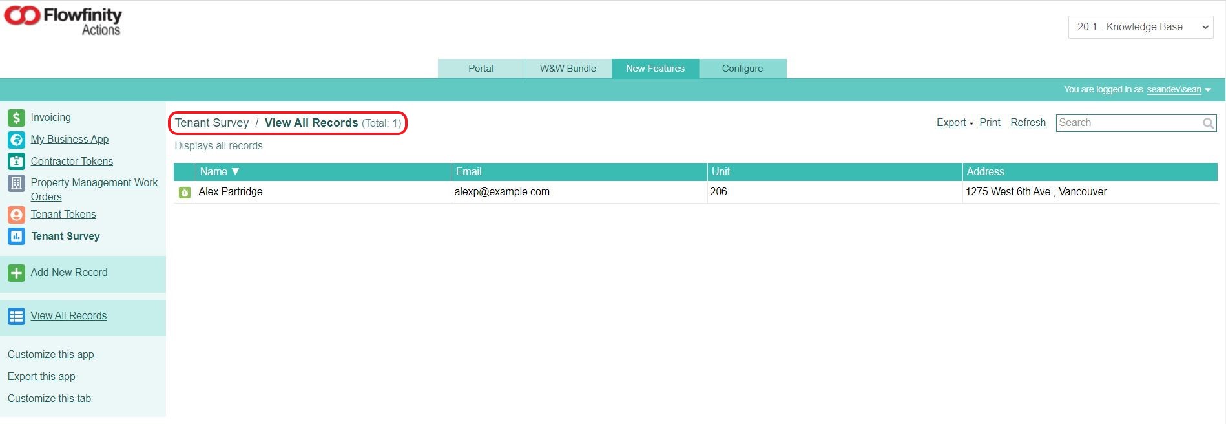Click the Refresh link
This screenshot has width=1226, height=424.
pyautogui.click(x=1028, y=123)
